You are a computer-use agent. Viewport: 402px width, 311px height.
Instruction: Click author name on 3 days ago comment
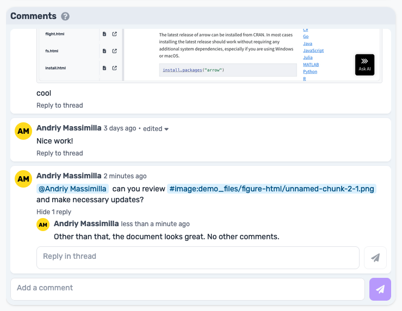coord(69,128)
